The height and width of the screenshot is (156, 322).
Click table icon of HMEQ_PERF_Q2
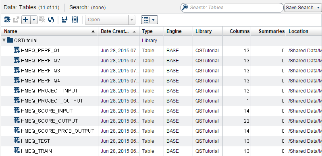click(x=17, y=60)
